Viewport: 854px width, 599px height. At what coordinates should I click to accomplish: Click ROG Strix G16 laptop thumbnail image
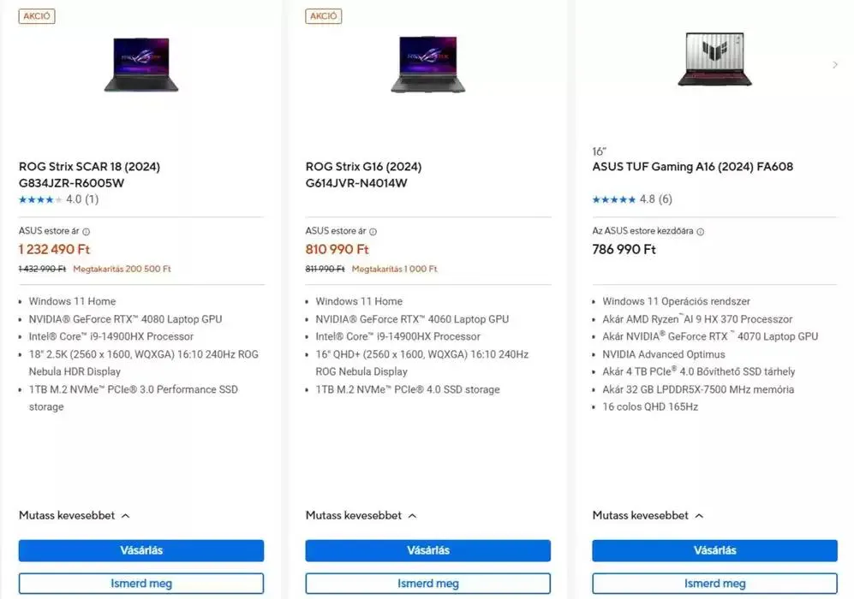pos(427,65)
